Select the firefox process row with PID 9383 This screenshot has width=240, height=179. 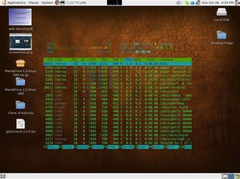118,75
